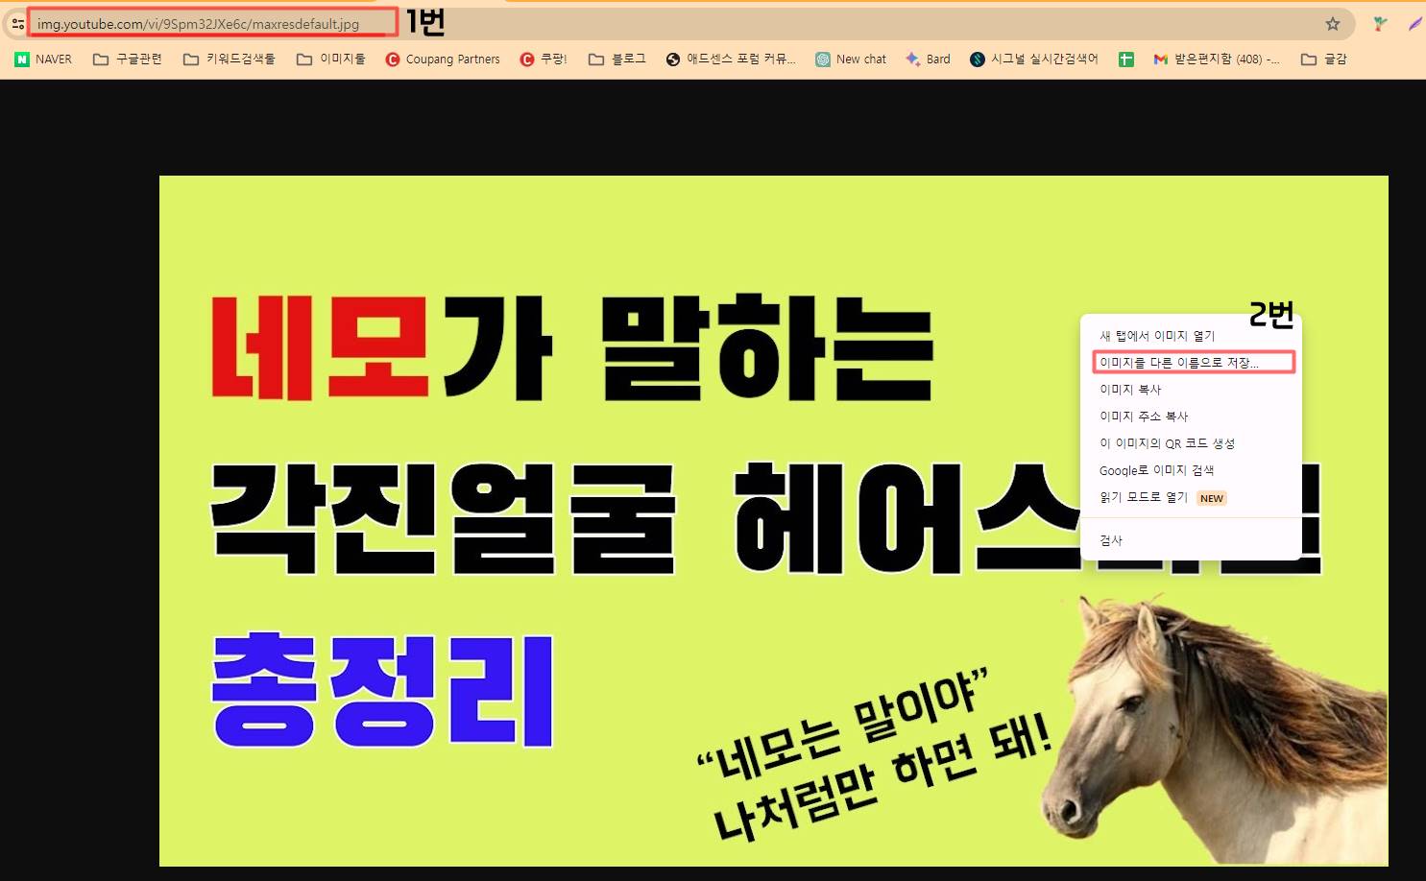Open 시그널 실시간검색어 bookmark
This screenshot has width=1426, height=881.
coord(1034,59)
